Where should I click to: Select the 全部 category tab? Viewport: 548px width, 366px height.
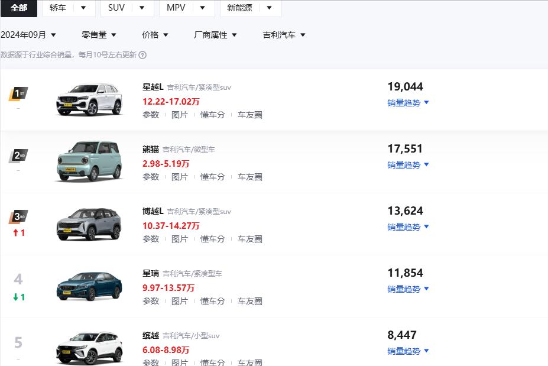(x=18, y=8)
